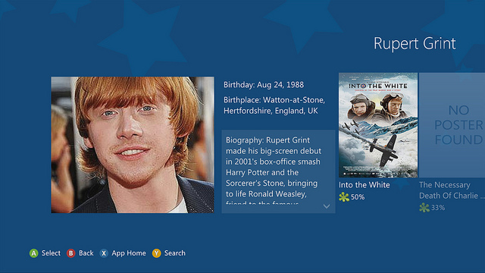Click the red B Back button icon
Viewport: 485px width, 273px height.
(70, 253)
